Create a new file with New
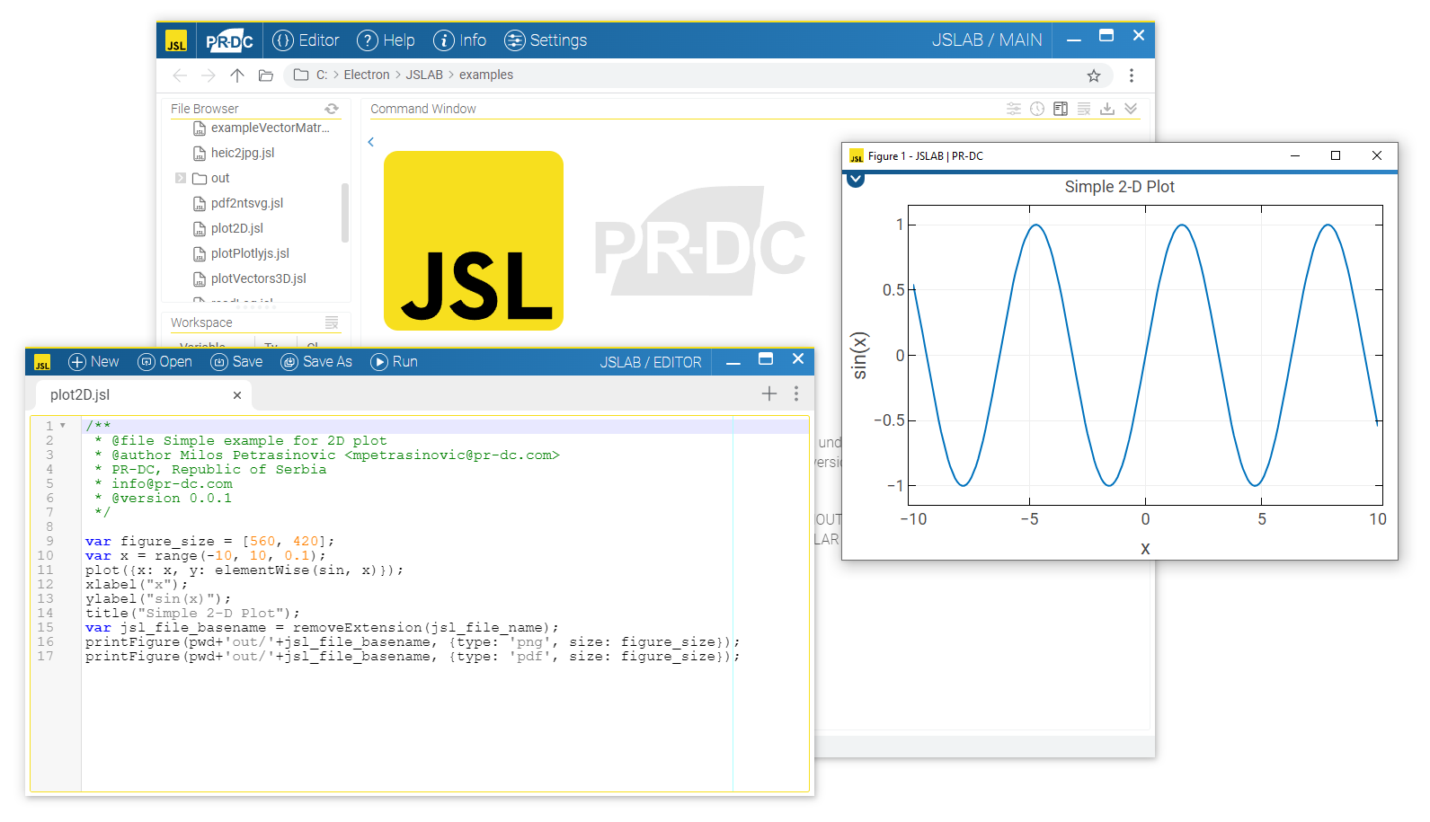The height and width of the screenshot is (822, 1430). (93, 362)
